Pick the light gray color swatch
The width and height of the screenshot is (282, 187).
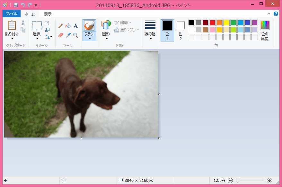click(198, 30)
